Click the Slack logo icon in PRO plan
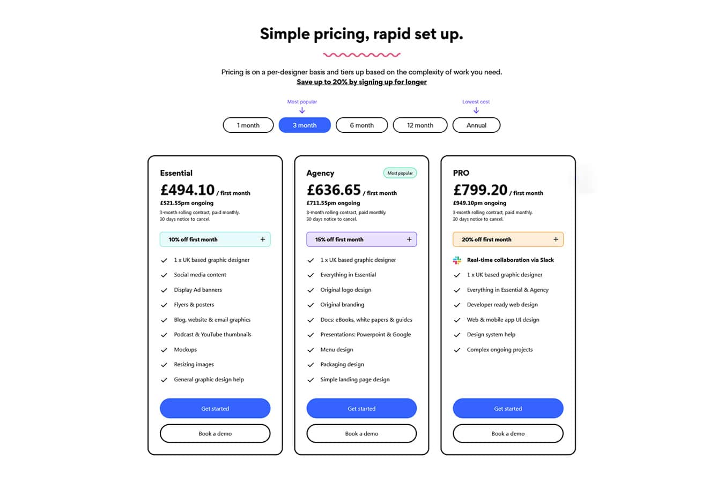The image size is (724, 482). 457,260
